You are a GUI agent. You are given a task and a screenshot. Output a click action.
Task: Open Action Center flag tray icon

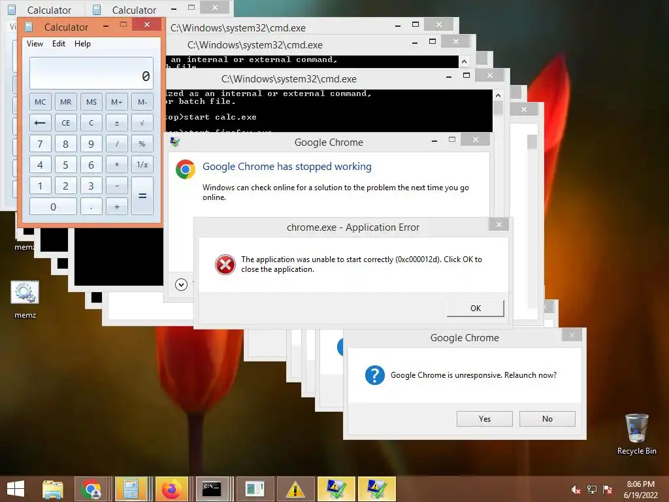tap(608, 489)
